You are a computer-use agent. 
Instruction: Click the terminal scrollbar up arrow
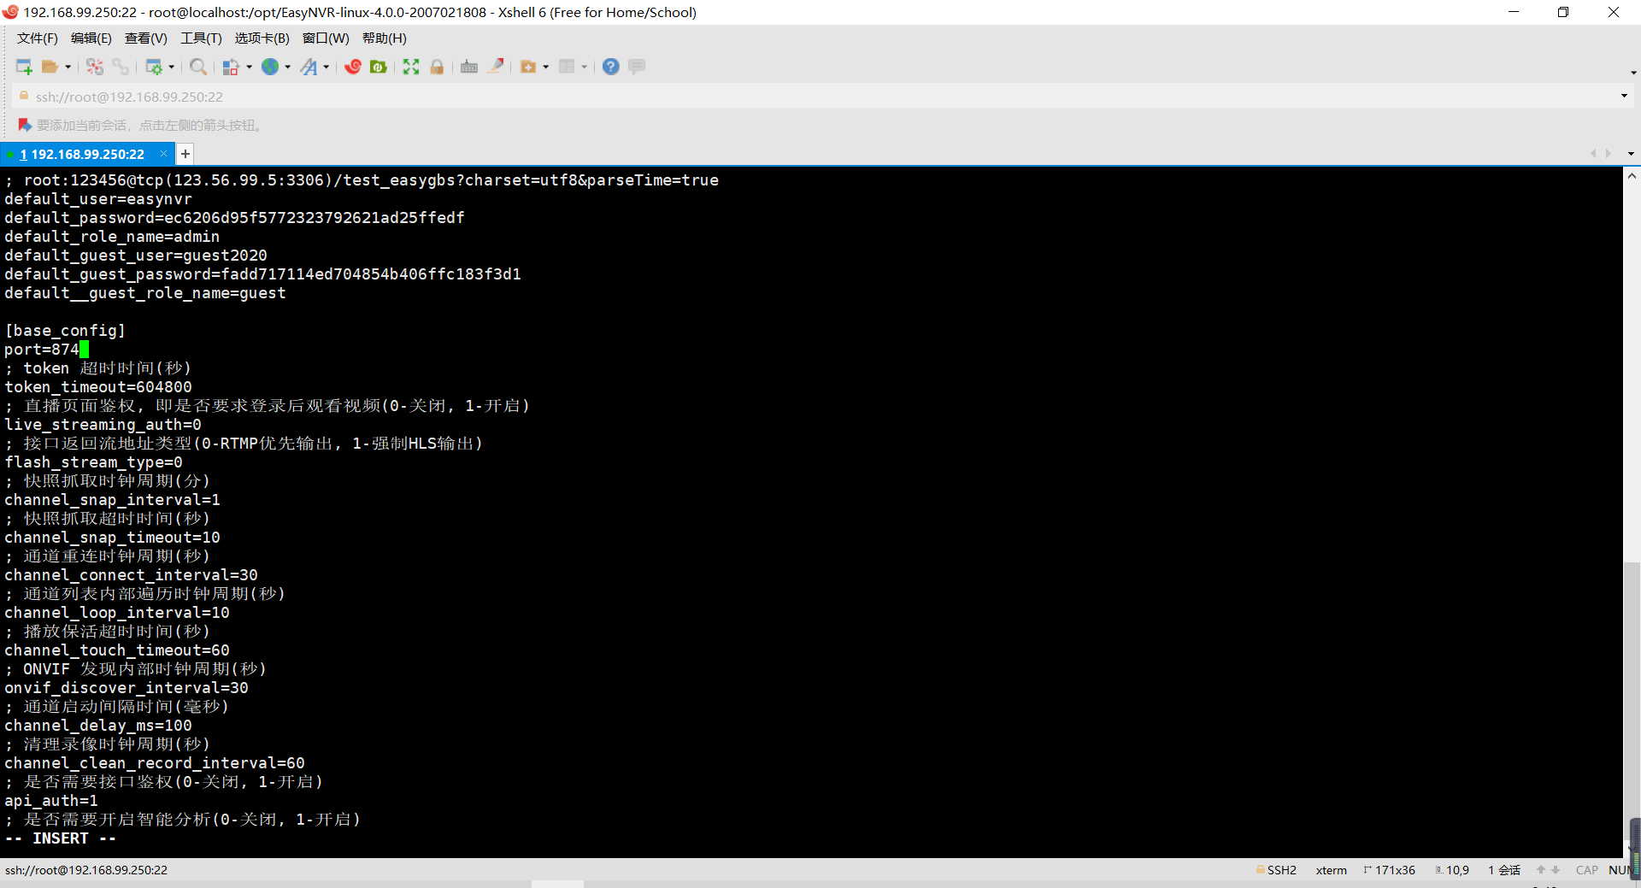(1632, 176)
